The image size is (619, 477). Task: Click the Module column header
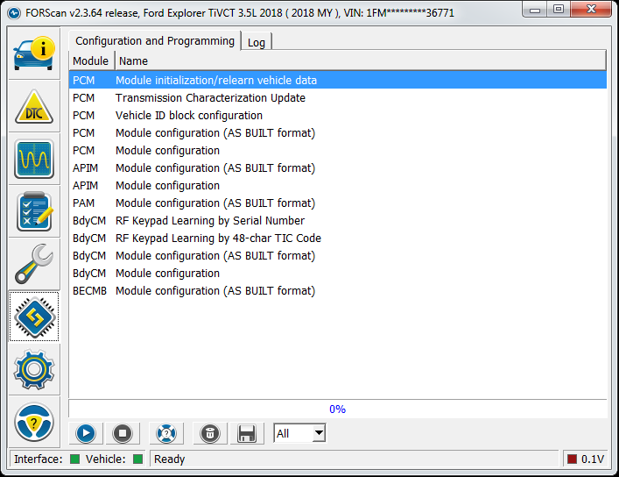[x=92, y=61]
